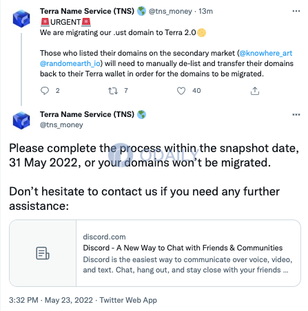Click the Discord link card document icon
The height and width of the screenshot is (311, 308).
[x=43, y=253]
